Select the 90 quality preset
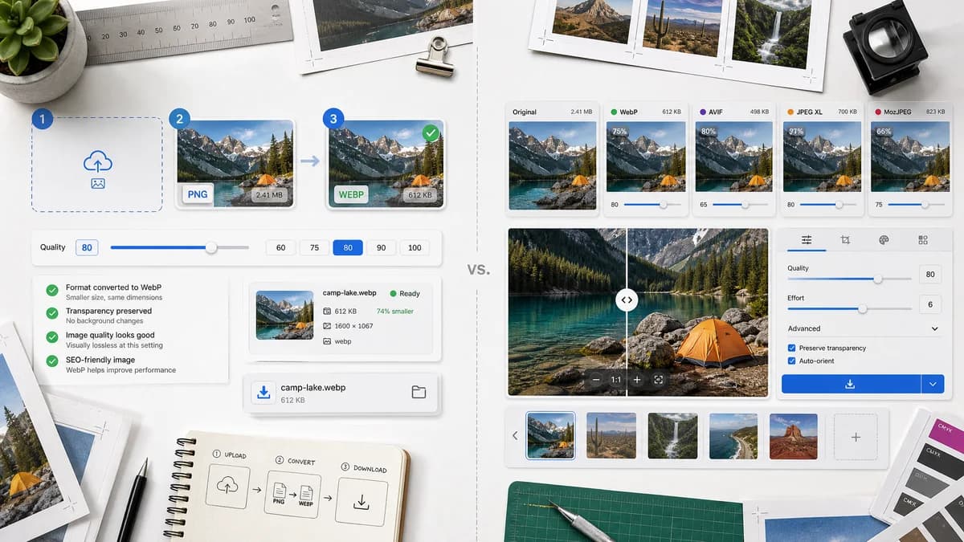Screen dimensions: 964x542 pos(381,247)
